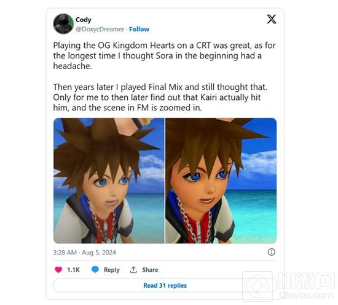Open the tweet info icon
Viewport: 338px width, 305px height.
tap(272, 252)
